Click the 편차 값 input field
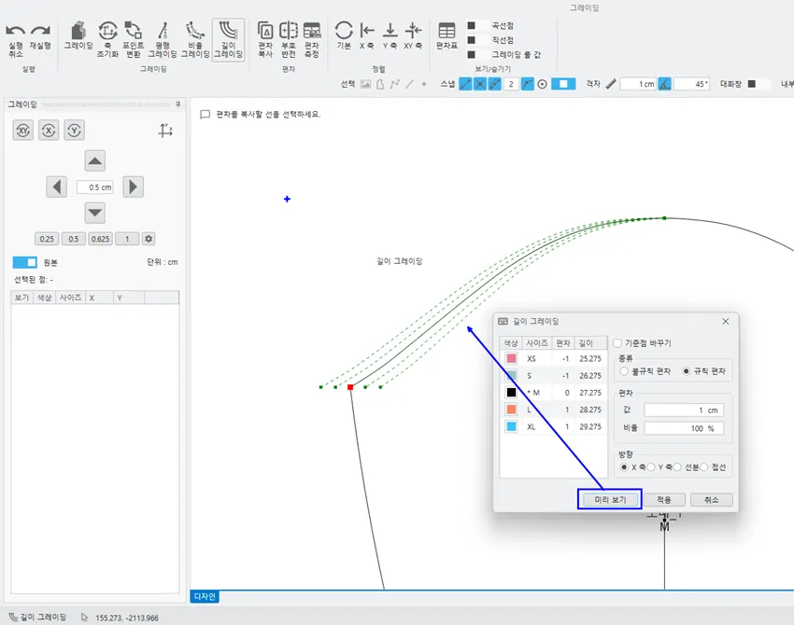The height and width of the screenshot is (625, 794). tap(684, 410)
